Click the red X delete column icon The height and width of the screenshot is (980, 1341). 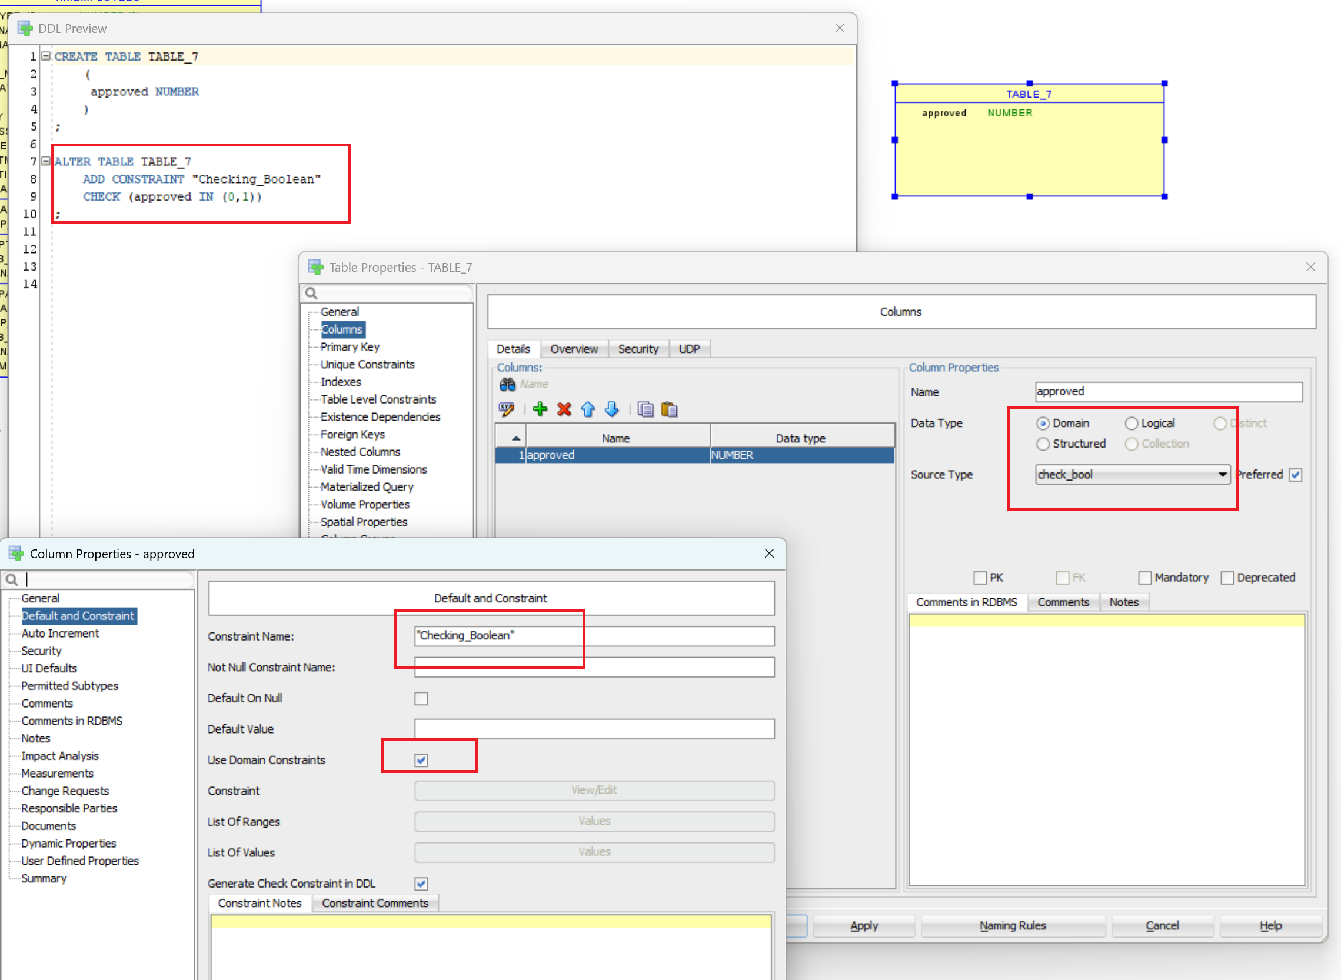click(564, 409)
